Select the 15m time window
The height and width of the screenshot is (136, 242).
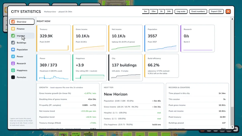(154, 11)
